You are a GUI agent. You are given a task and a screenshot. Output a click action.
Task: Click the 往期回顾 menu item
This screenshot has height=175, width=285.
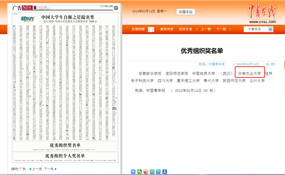click(138, 29)
